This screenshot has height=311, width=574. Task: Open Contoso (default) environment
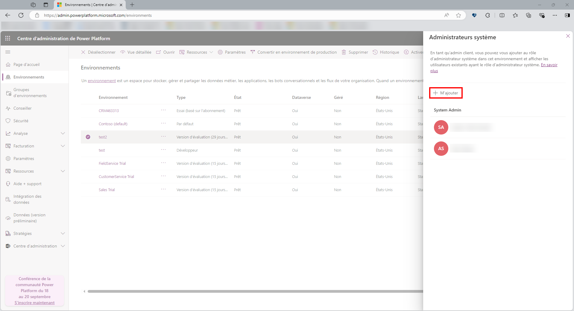click(113, 124)
